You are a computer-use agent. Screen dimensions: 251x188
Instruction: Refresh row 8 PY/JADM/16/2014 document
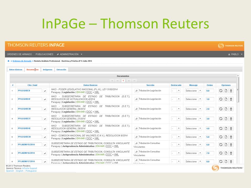(221, 153)
